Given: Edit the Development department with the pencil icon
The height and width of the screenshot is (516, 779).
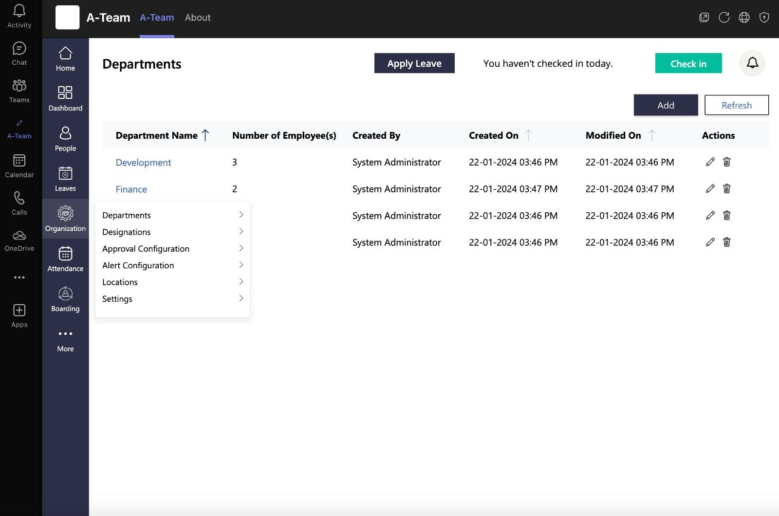Looking at the screenshot, I should pos(710,162).
